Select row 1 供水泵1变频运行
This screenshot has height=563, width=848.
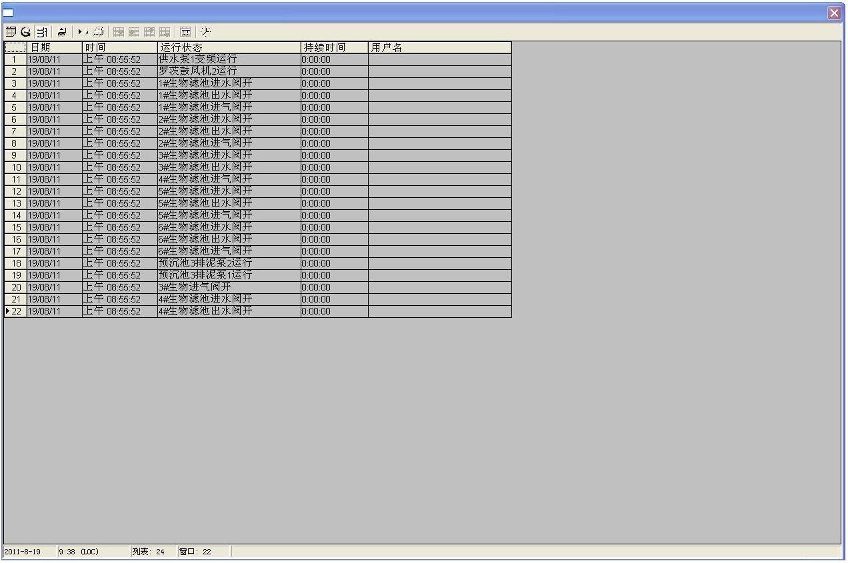257,59
